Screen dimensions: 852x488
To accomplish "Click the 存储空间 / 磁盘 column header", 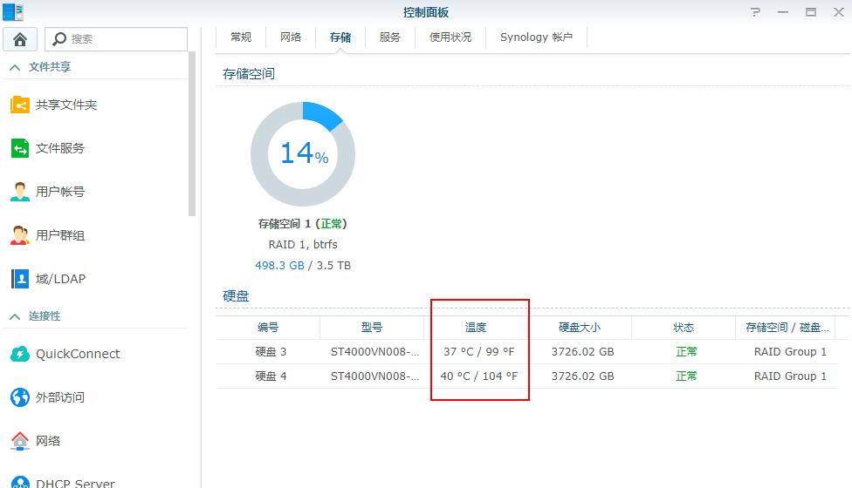I will (787, 328).
